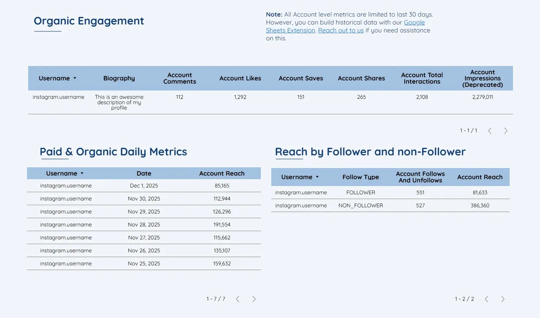This screenshot has width=540, height=318.
Task: Open the Google Sheets Extension link
Action: point(414,22)
